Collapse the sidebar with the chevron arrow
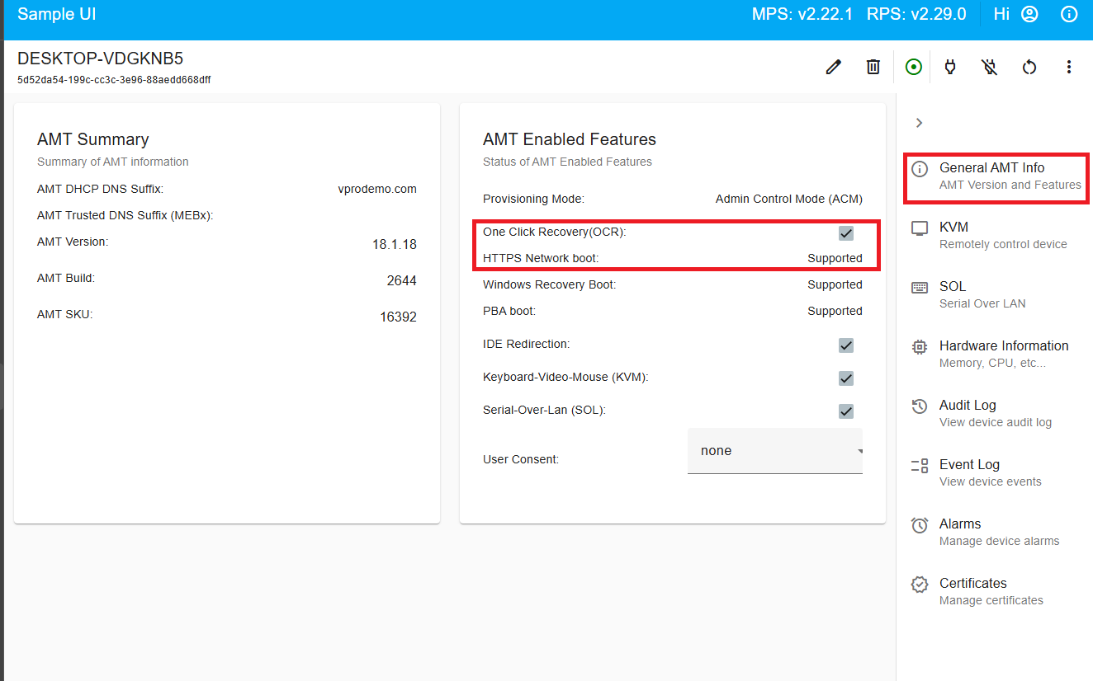 (x=919, y=122)
